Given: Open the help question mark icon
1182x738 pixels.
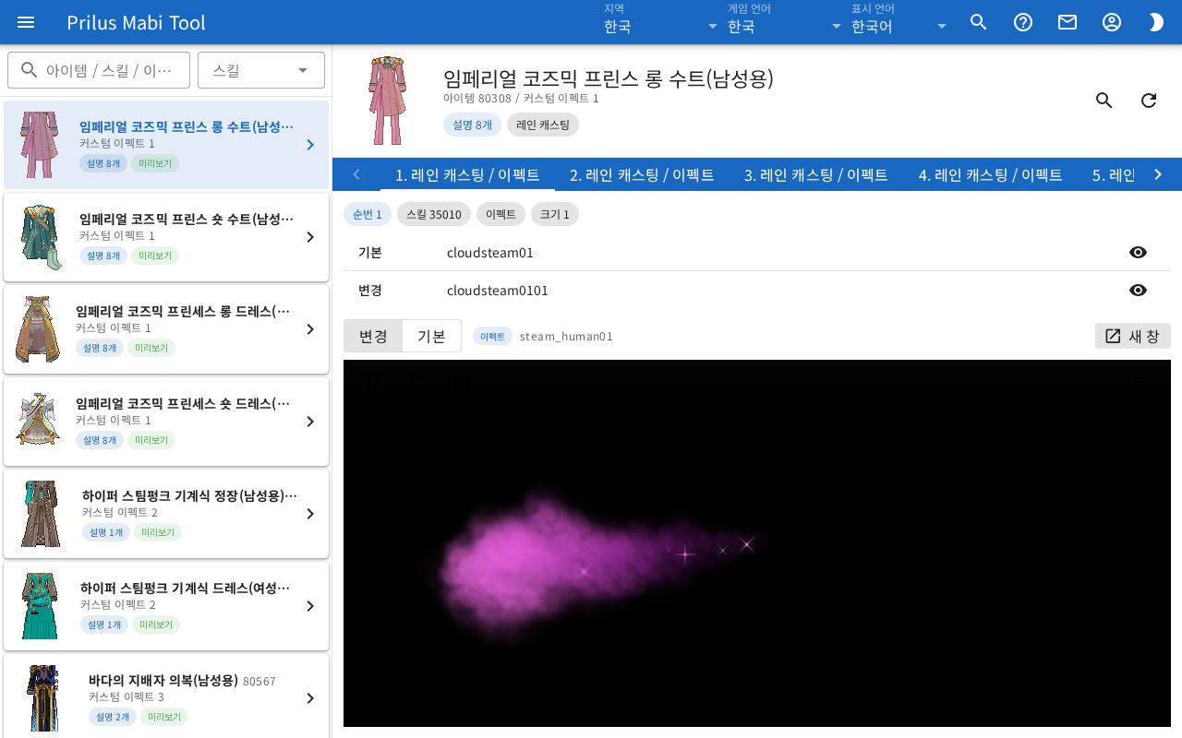Looking at the screenshot, I should (1023, 22).
